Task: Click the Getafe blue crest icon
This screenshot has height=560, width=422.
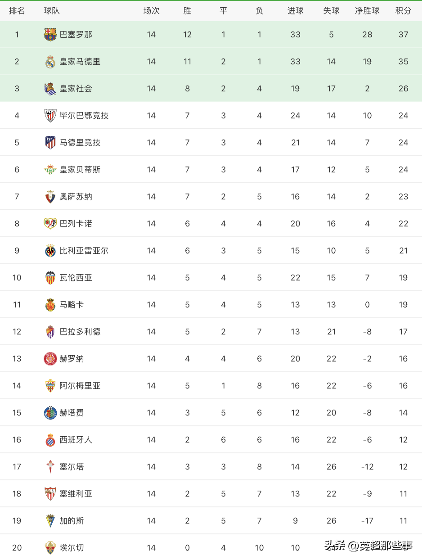Action: tap(50, 413)
